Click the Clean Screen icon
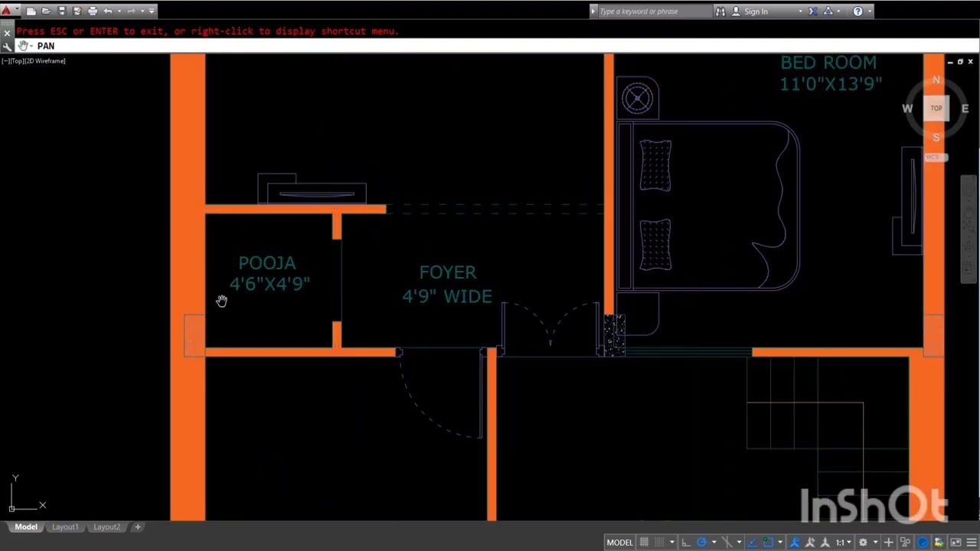 coord(955,543)
